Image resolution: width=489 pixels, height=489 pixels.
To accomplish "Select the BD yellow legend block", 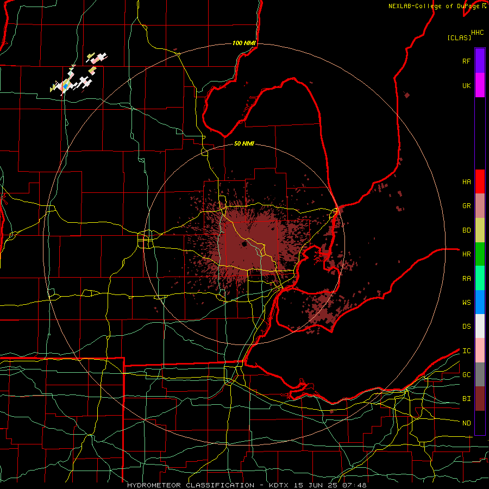I will point(480,230).
